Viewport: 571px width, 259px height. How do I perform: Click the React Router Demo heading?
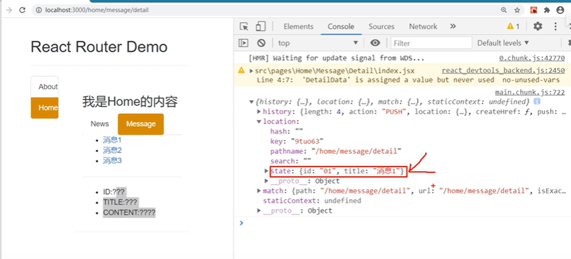click(x=99, y=47)
